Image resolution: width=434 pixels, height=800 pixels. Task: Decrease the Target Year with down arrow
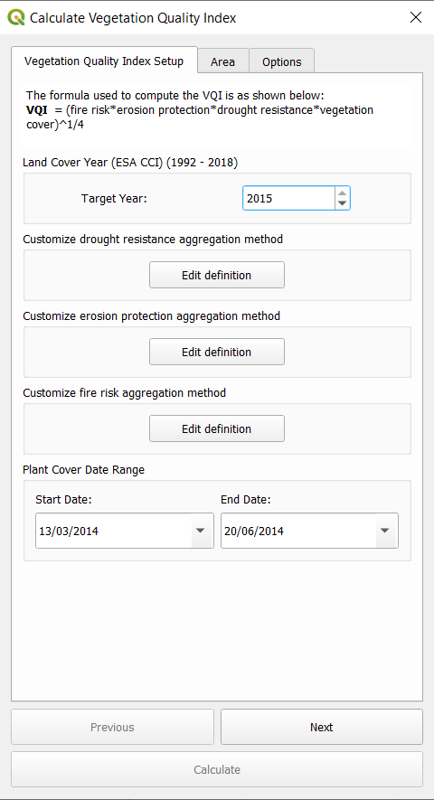[342, 204]
